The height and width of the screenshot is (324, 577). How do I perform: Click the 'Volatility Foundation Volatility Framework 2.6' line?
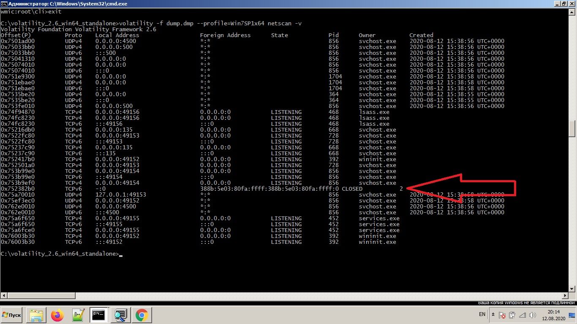click(x=79, y=29)
